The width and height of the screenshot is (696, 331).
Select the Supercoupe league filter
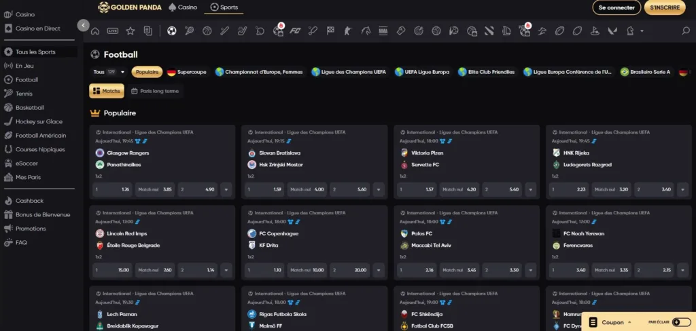point(187,72)
